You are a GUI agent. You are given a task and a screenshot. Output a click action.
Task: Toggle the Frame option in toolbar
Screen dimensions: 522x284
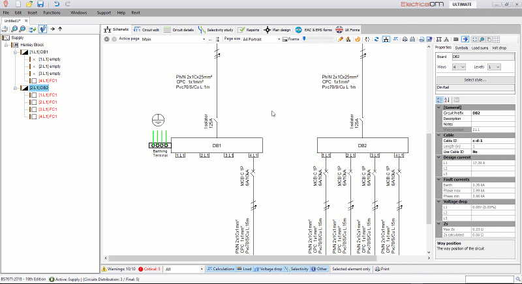pos(291,39)
